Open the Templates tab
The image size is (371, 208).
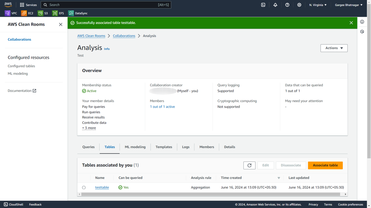[164, 147]
